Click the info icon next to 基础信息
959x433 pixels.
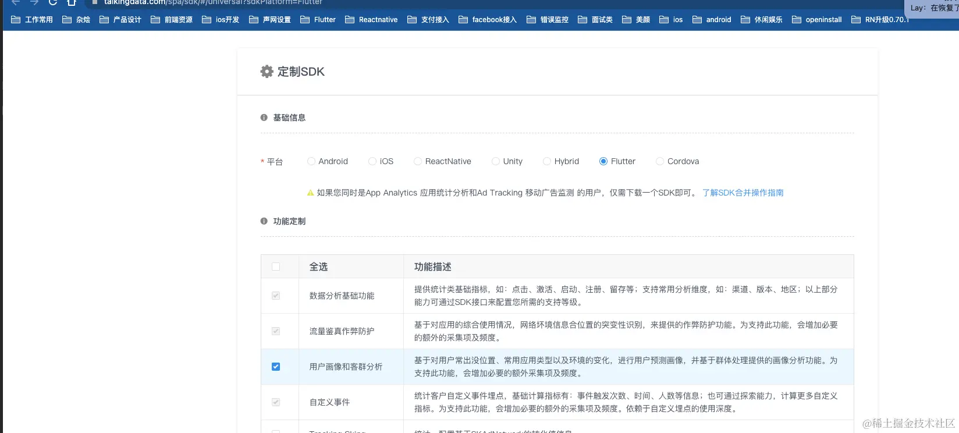click(x=264, y=118)
